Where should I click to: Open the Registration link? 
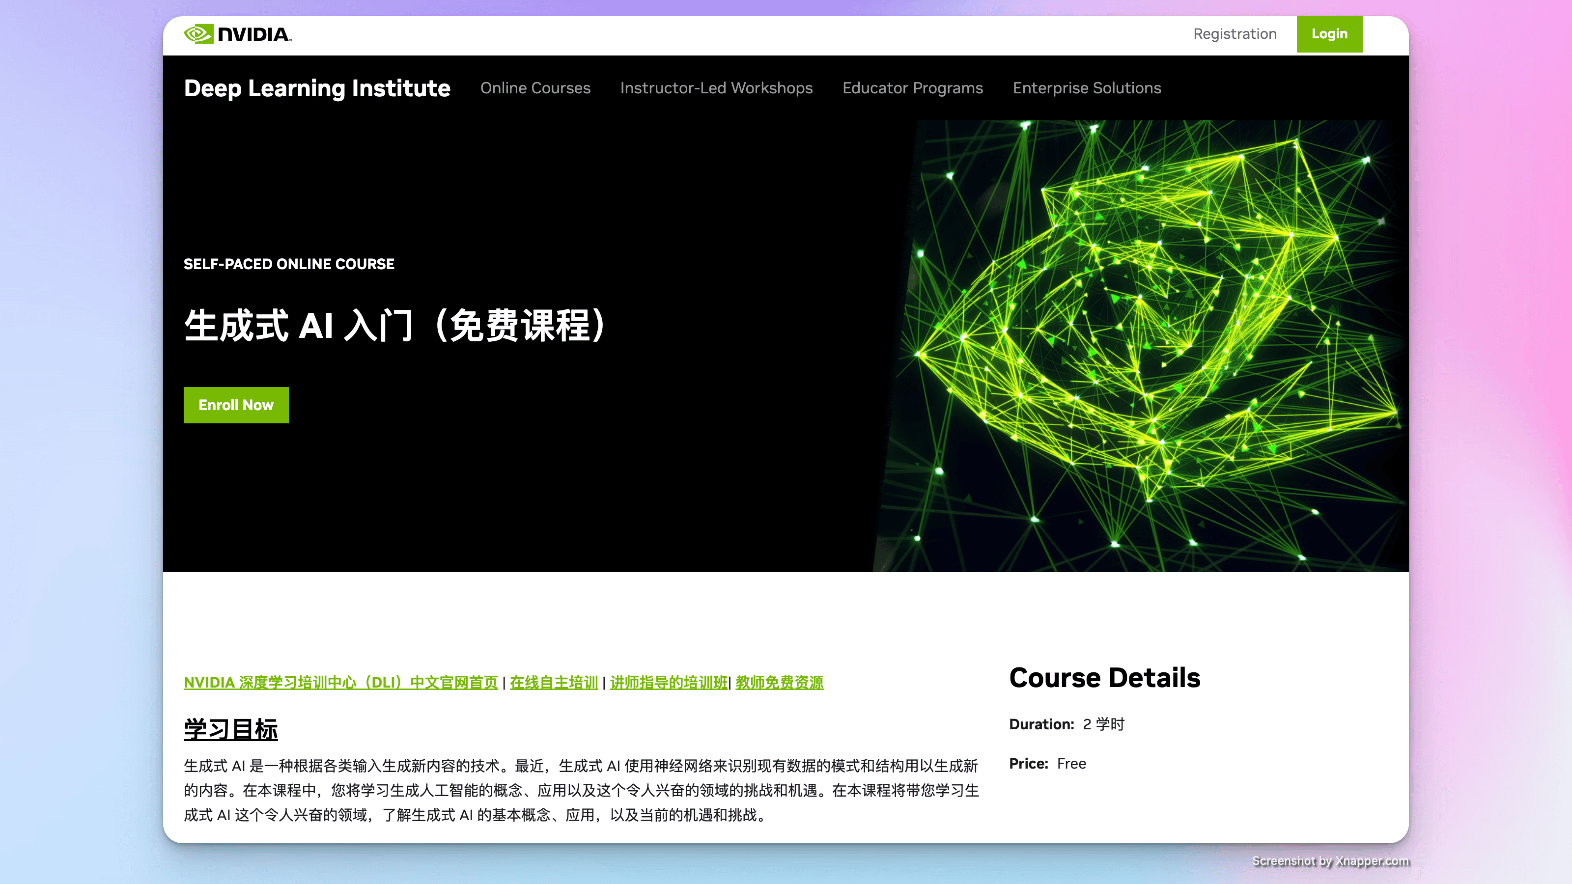pyautogui.click(x=1235, y=34)
